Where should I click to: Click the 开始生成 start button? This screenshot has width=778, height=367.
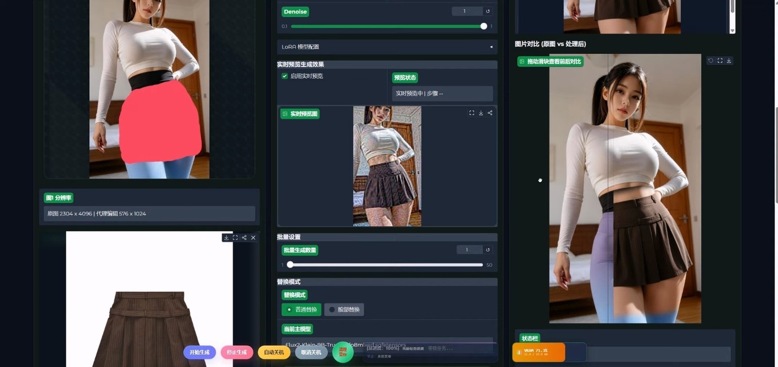click(199, 352)
